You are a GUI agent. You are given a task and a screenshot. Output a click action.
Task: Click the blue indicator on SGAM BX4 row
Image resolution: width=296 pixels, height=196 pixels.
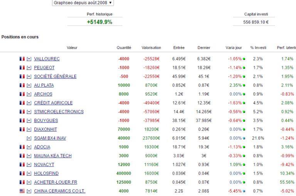coord(244,138)
